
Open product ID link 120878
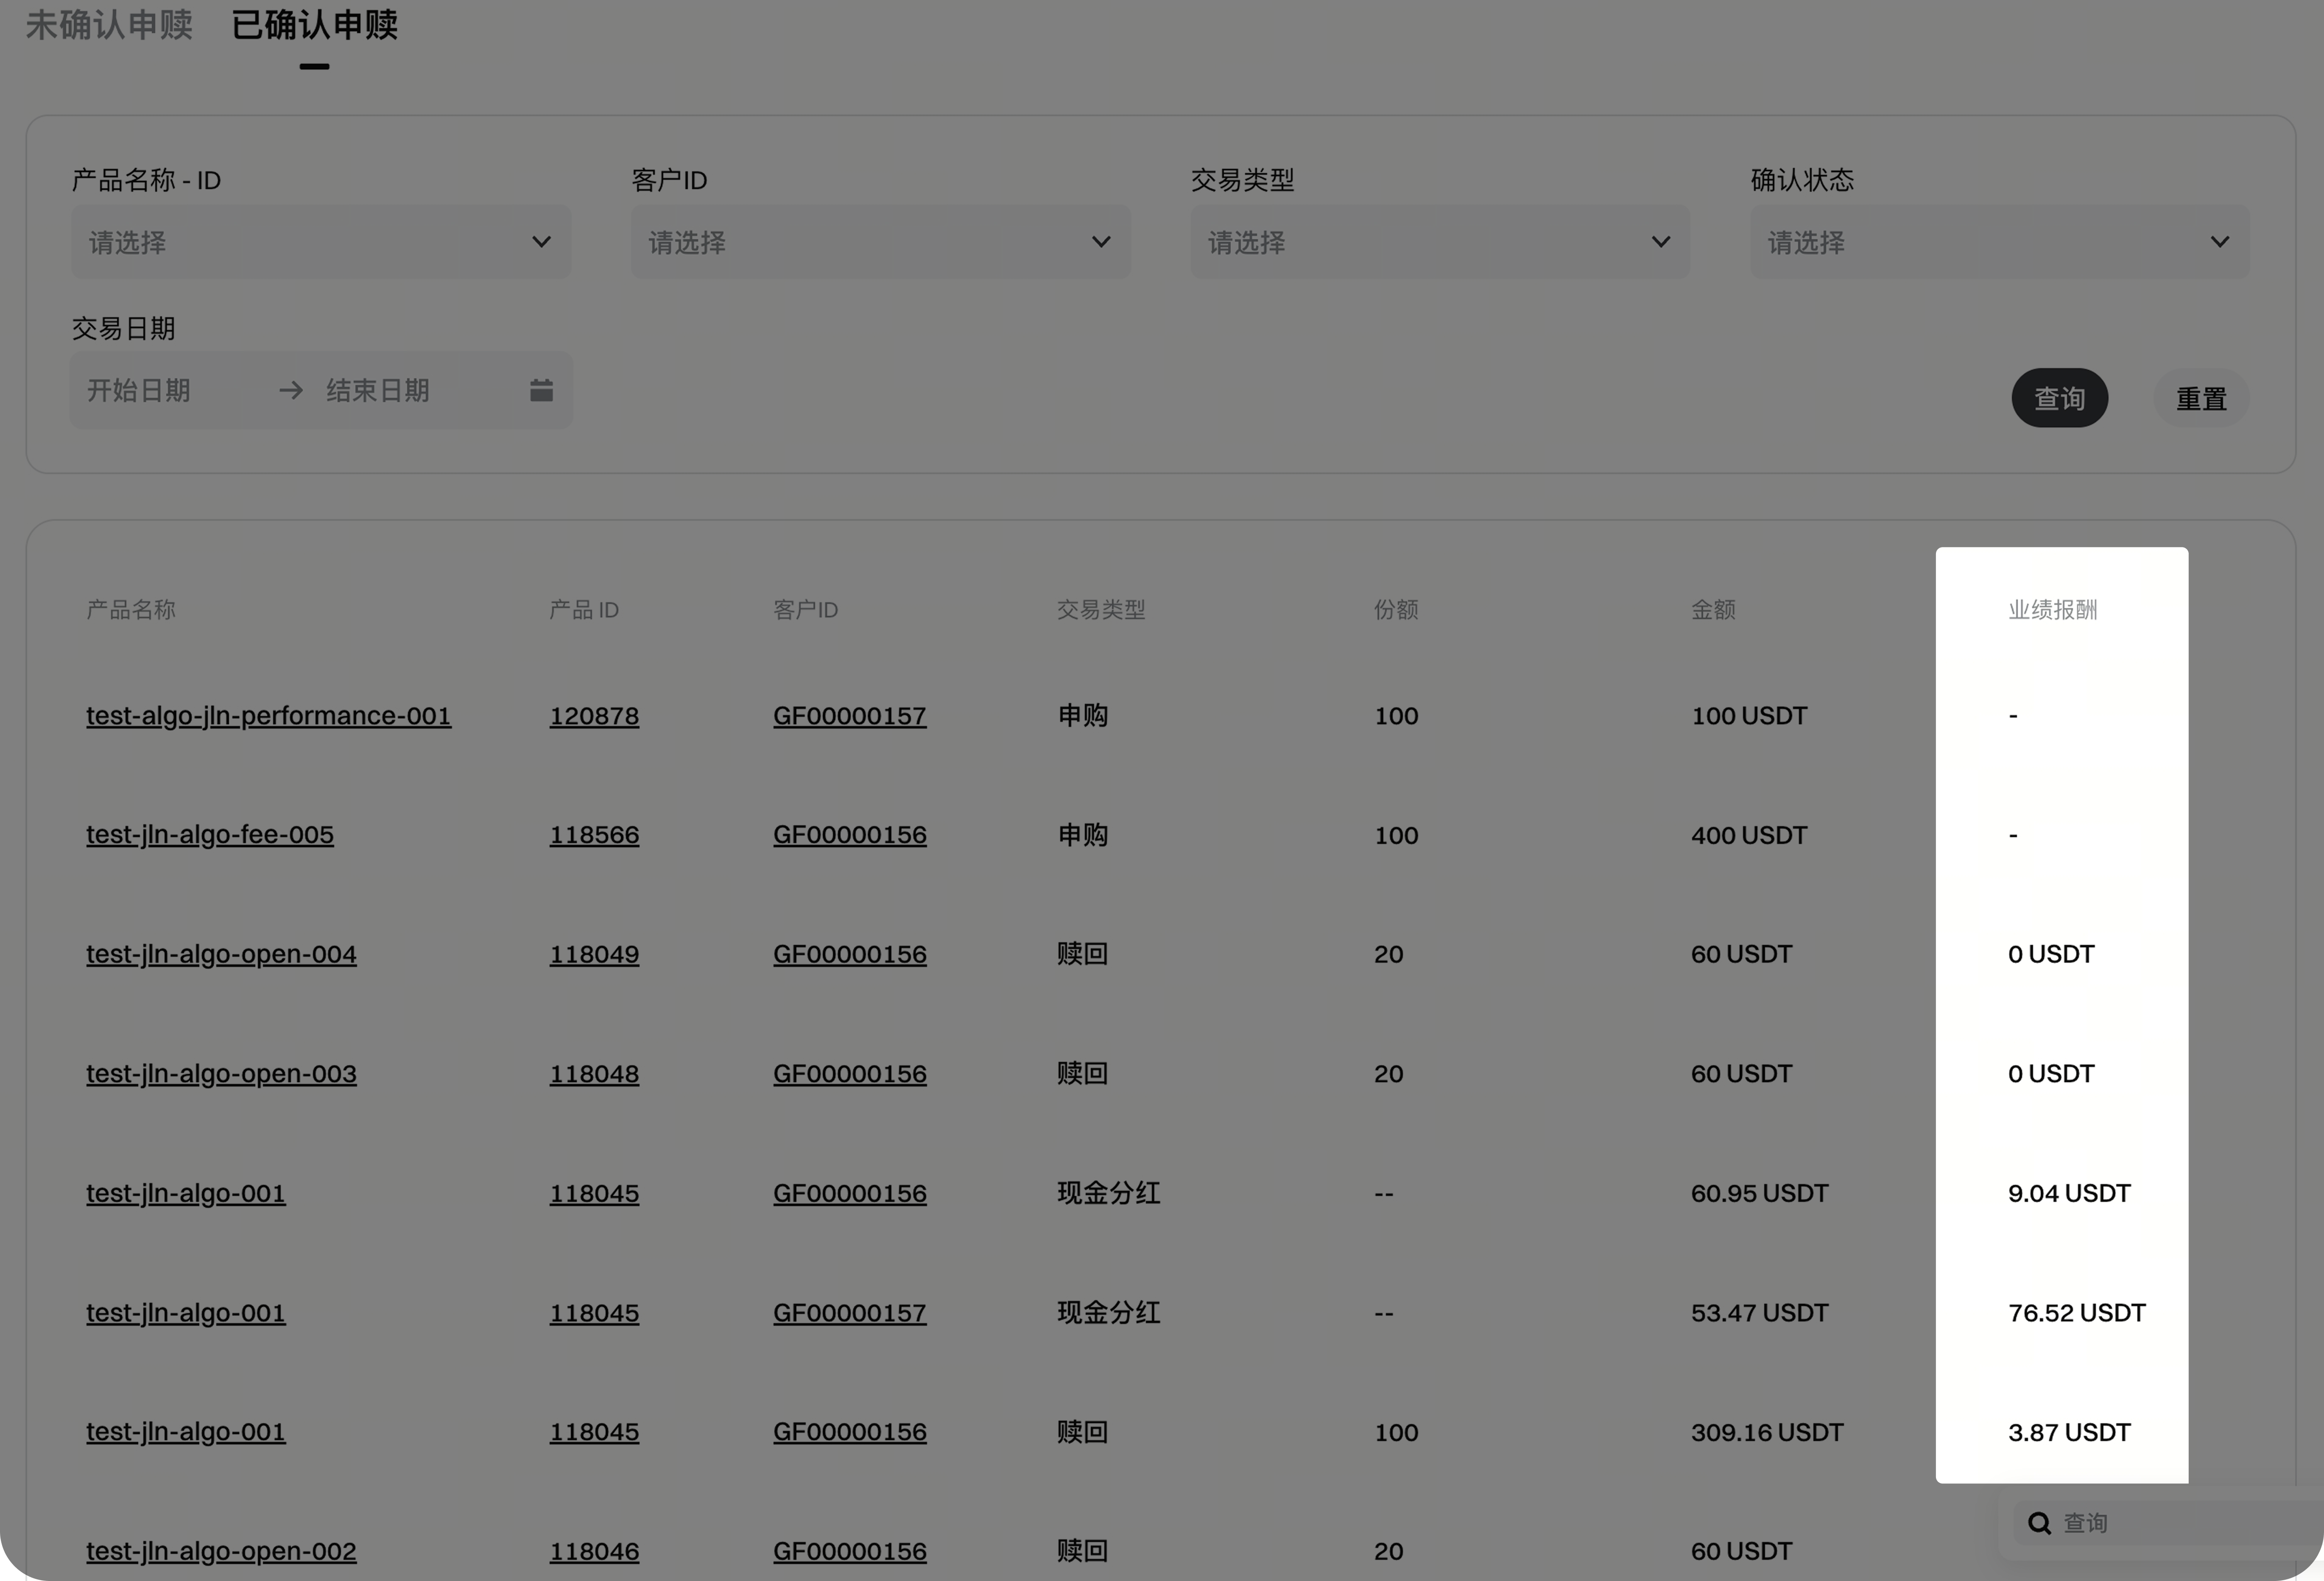point(594,716)
